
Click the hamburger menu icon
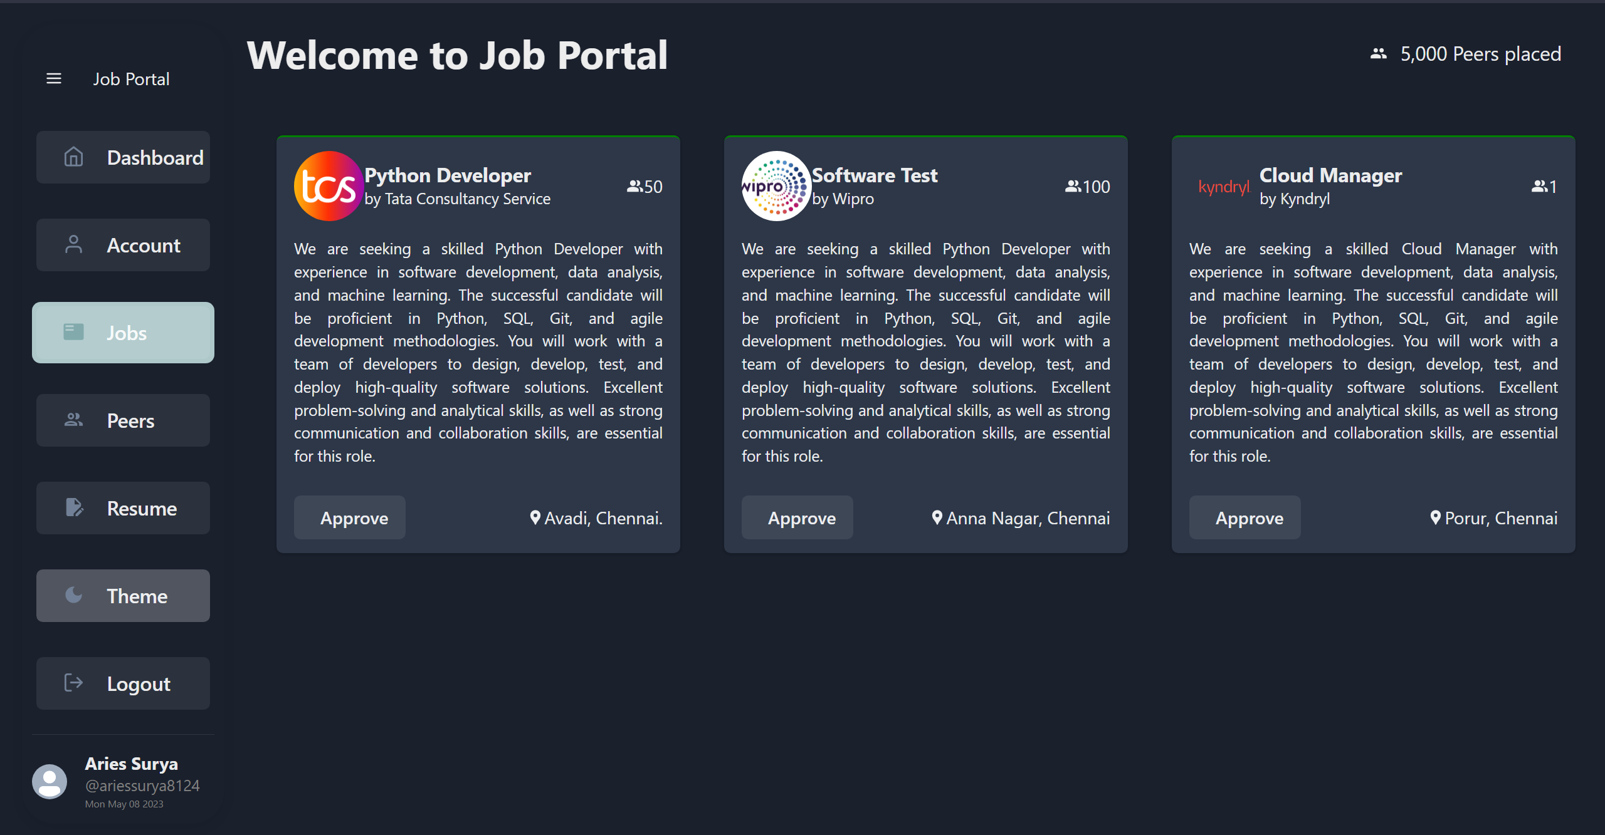(54, 79)
